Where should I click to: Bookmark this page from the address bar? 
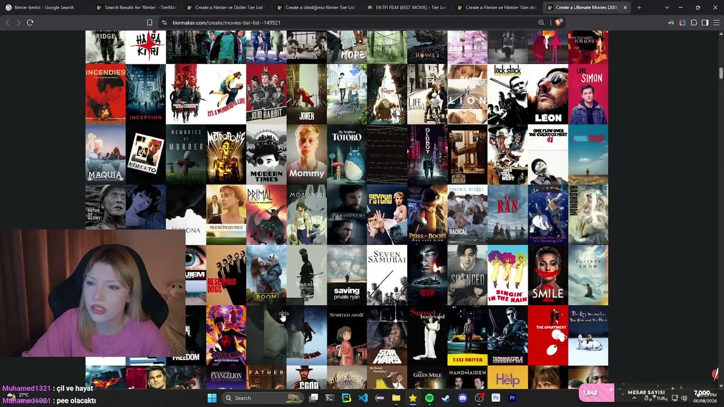tap(149, 23)
